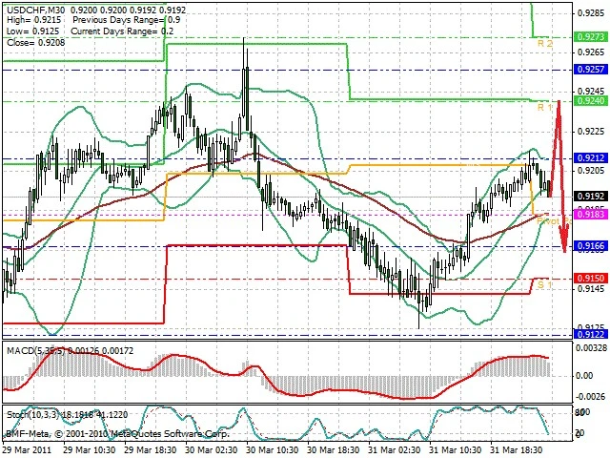Click the green 0.9273 price label
This screenshot has width=610, height=458.
[x=591, y=37]
